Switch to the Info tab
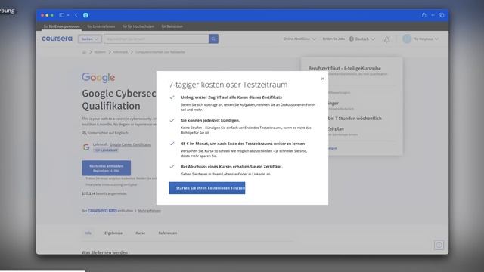The height and width of the screenshot is (272, 484). 88,233
